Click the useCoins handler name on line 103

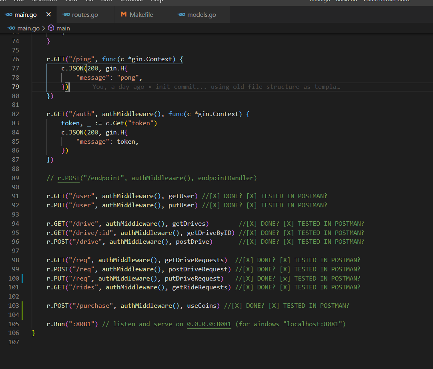tap(202, 306)
